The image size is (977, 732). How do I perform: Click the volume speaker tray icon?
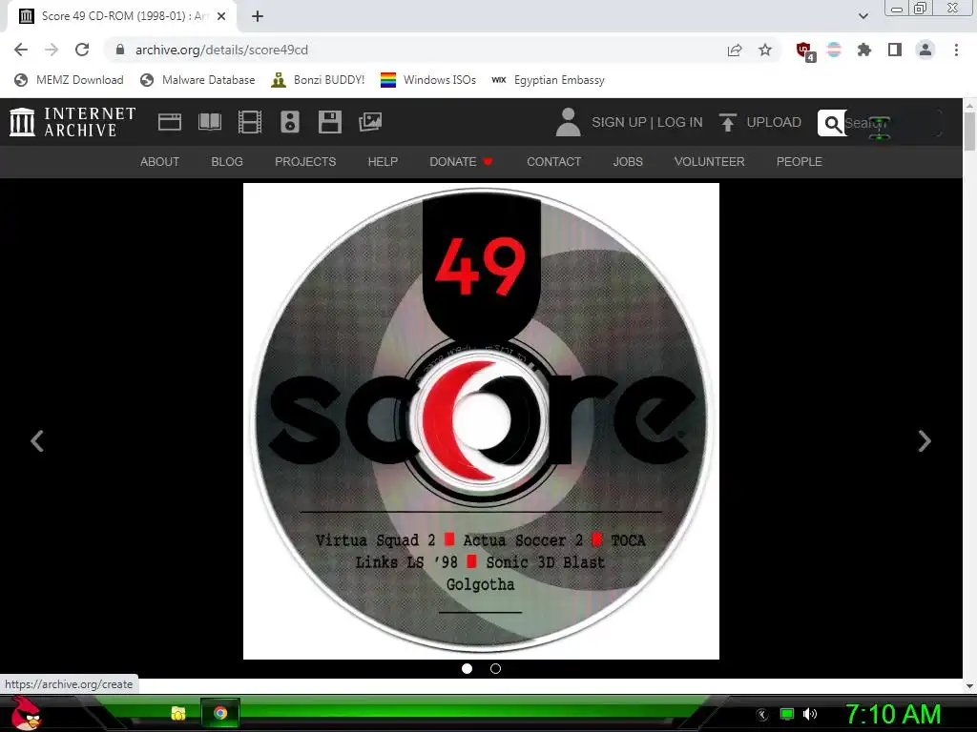pos(810,714)
